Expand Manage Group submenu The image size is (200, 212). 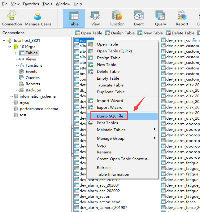(155, 138)
